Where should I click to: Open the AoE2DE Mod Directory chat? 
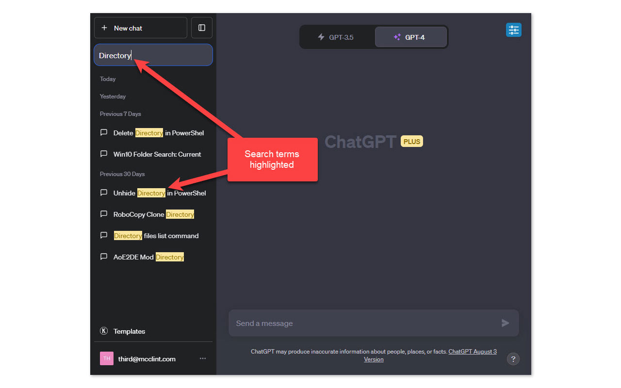pyautogui.click(x=153, y=257)
